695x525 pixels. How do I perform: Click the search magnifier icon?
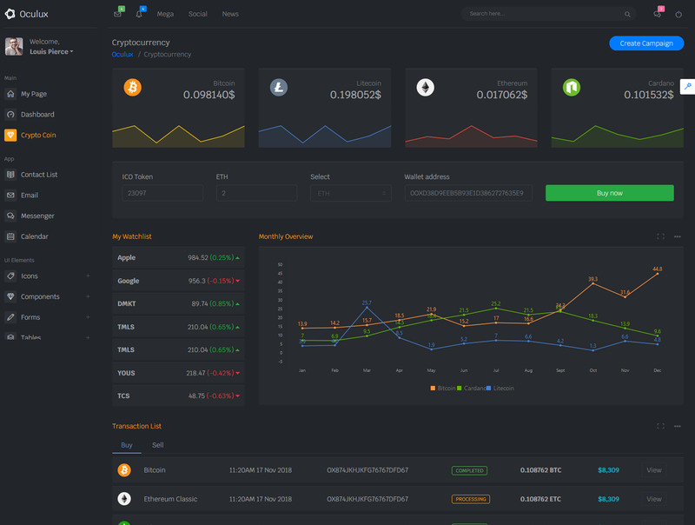pos(627,14)
